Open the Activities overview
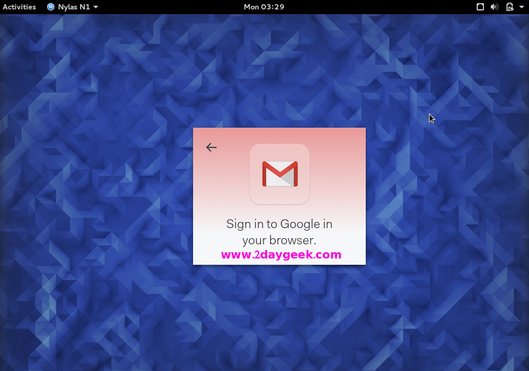The height and width of the screenshot is (371, 529). click(19, 7)
